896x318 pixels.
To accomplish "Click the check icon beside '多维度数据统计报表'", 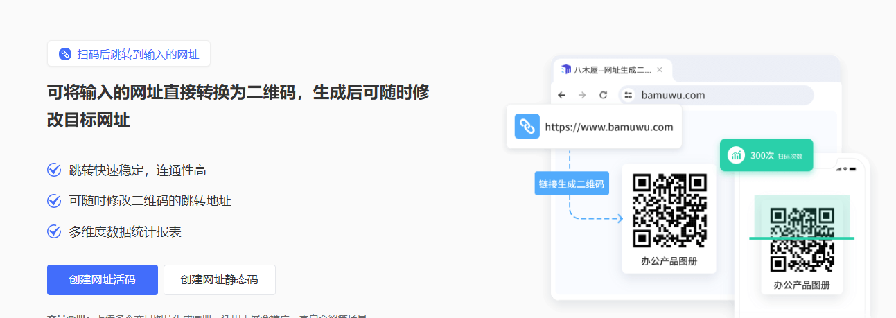I will [x=54, y=231].
